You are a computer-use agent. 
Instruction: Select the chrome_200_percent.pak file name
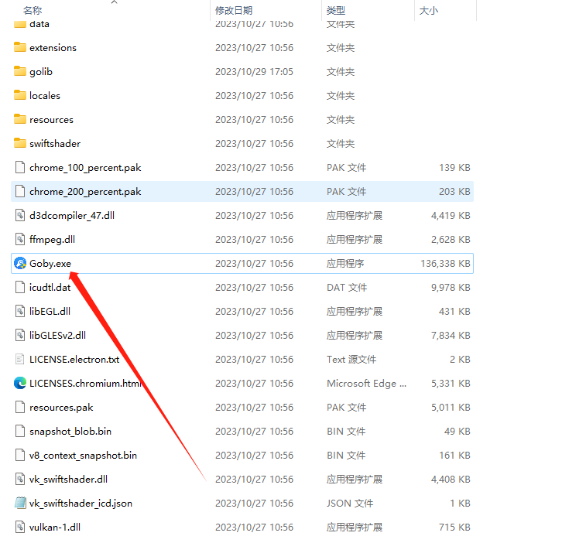85,192
